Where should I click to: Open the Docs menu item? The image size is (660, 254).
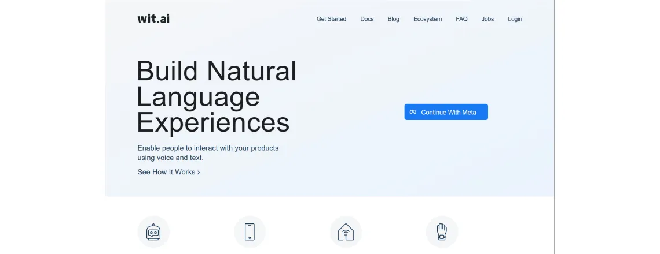366,19
